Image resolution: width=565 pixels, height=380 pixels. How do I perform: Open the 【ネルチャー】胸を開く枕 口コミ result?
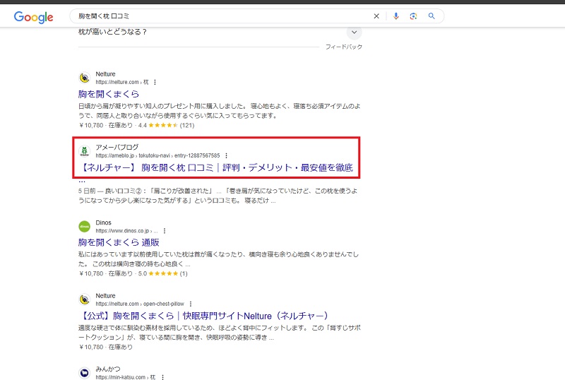(x=216, y=167)
